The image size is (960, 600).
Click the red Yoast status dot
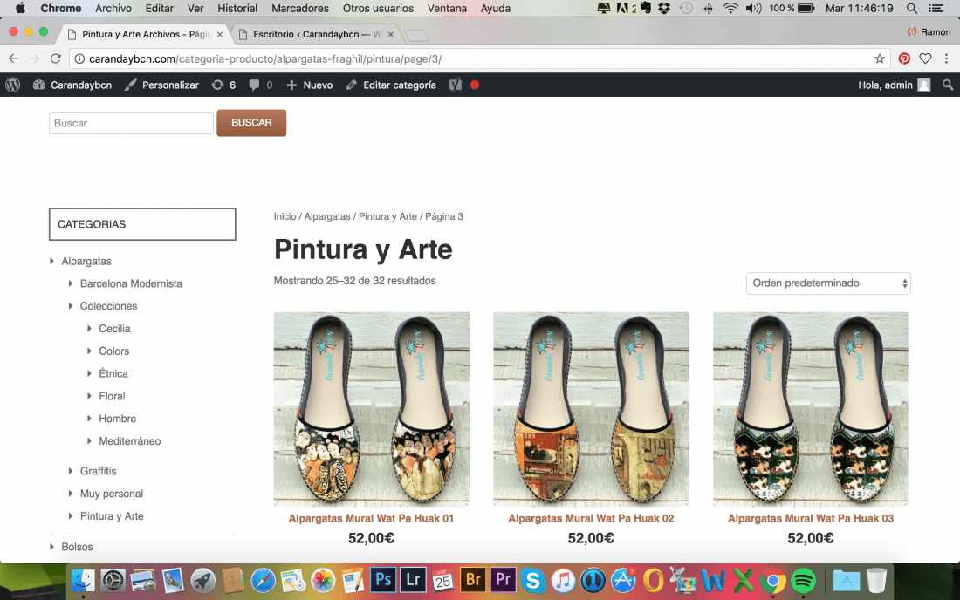[x=475, y=85]
